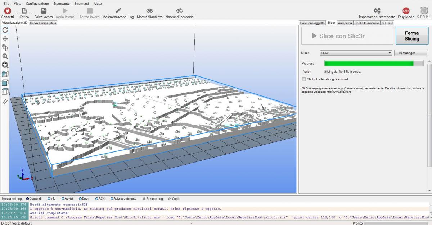
Task: Open Impostazioni stampante gears icon
Action: [377, 11]
